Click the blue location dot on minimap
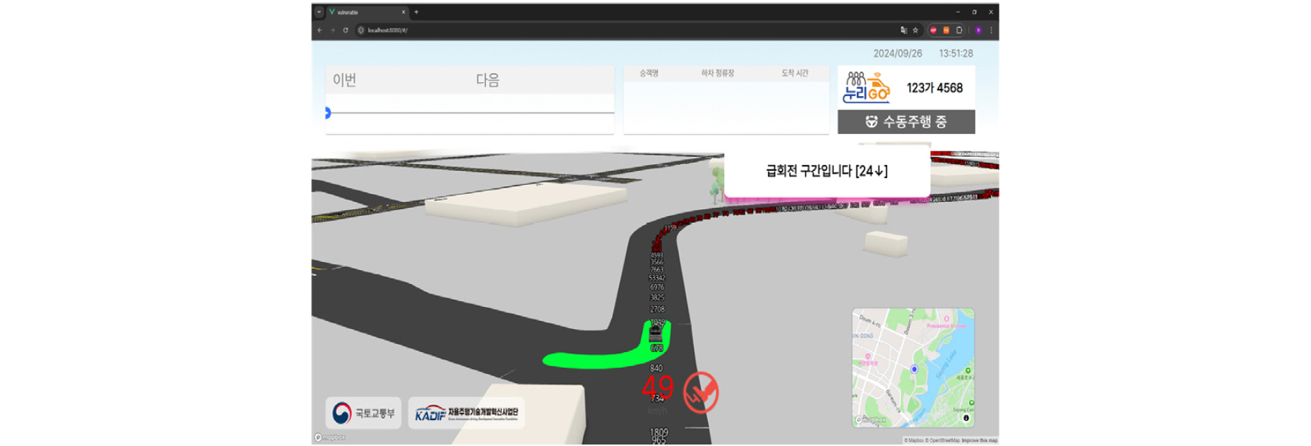The height and width of the screenshot is (446, 1311). coord(914,369)
